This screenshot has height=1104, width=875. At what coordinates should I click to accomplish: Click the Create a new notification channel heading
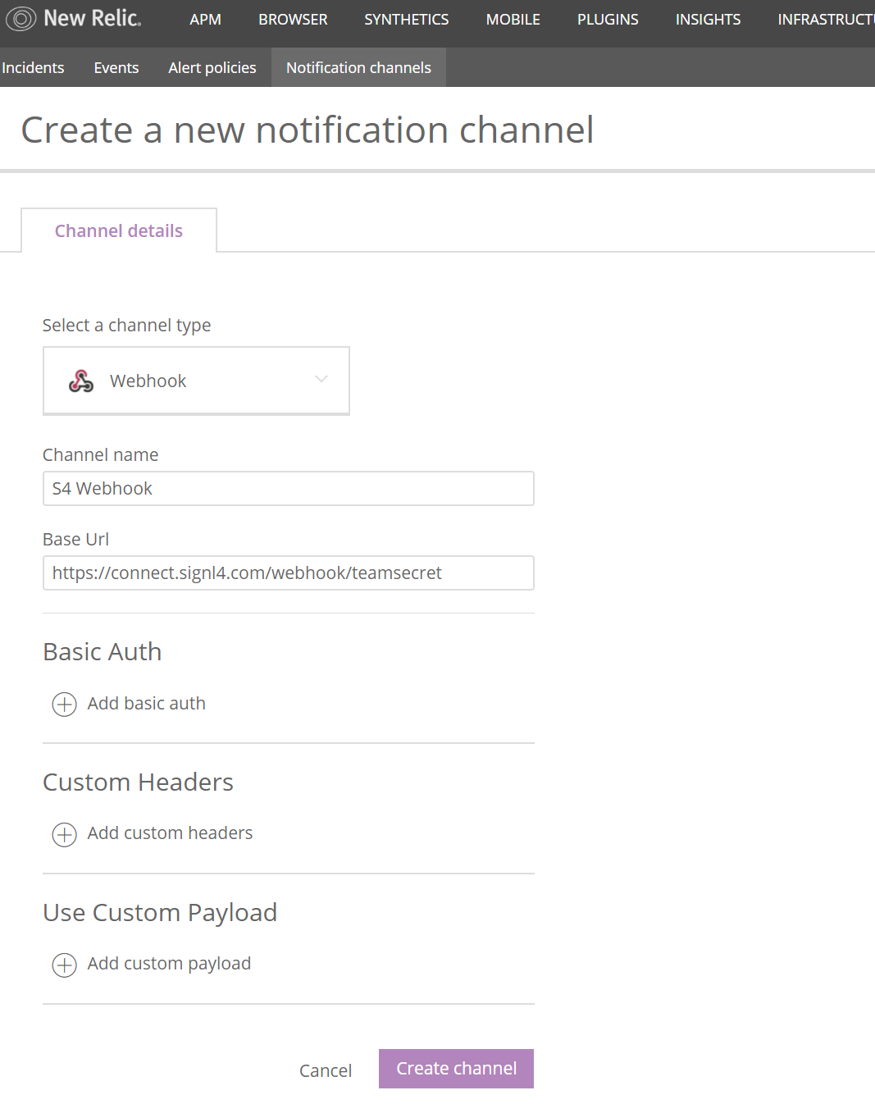point(308,130)
